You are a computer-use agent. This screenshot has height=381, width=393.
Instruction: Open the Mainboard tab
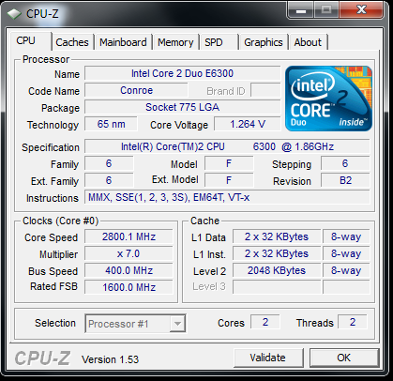pyautogui.click(x=123, y=42)
